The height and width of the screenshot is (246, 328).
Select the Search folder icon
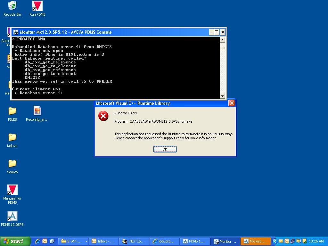coord(12,167)
